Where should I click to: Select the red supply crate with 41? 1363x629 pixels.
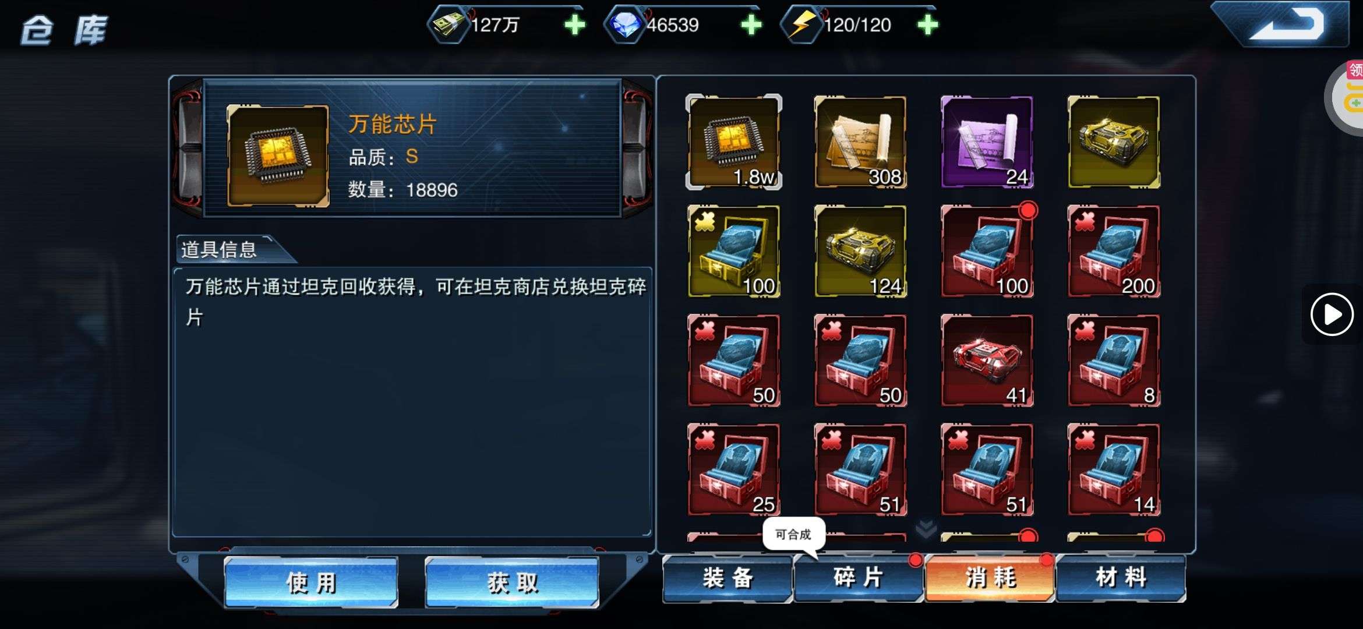coord(987,361)
